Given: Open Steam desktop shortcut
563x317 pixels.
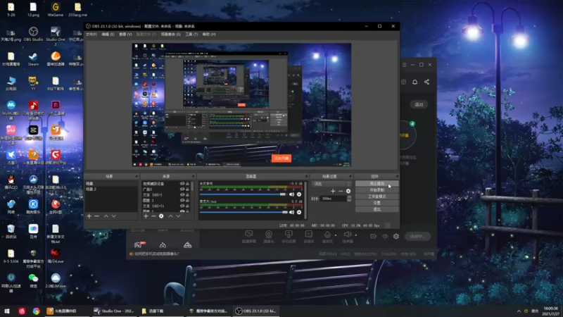Looking at the screenshot, I should [x=33, y=59].
